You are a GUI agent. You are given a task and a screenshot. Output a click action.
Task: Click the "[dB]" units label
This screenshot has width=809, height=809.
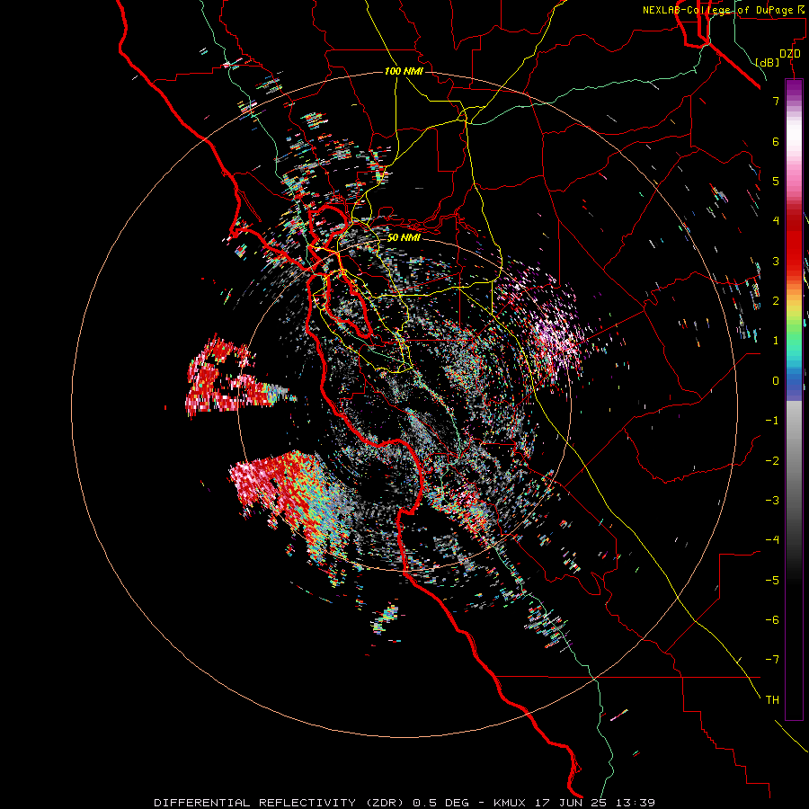(768, 62)
